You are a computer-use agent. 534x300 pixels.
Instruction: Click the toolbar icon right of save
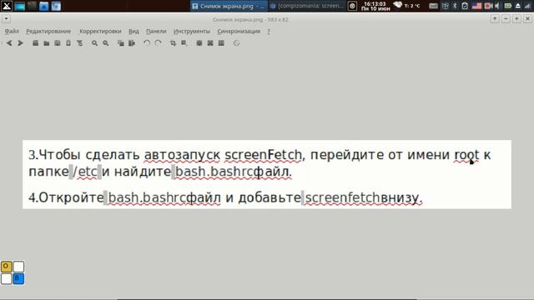pyautogui.click(x=68, y=43)
